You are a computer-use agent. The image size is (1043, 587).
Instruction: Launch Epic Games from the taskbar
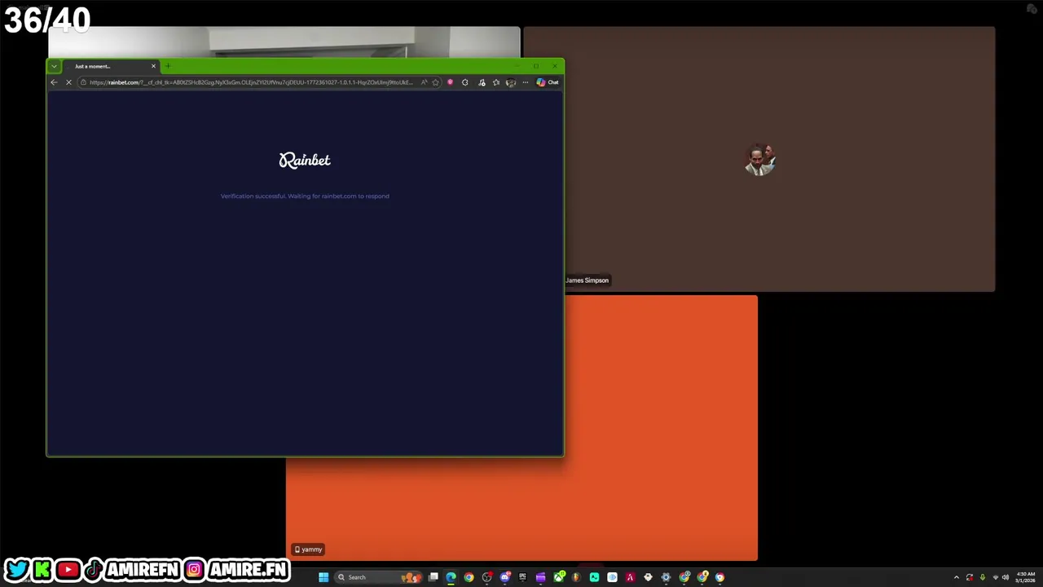522,577
